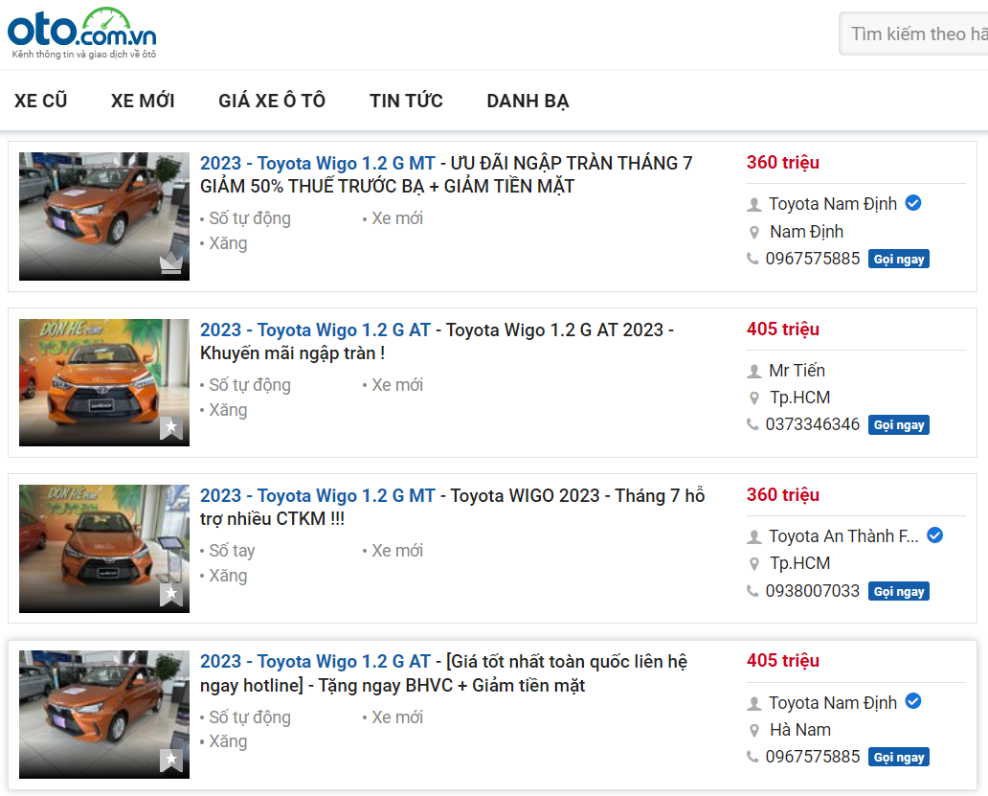Click star bookmark on Hà Nam listing photo

click(170, 761)
